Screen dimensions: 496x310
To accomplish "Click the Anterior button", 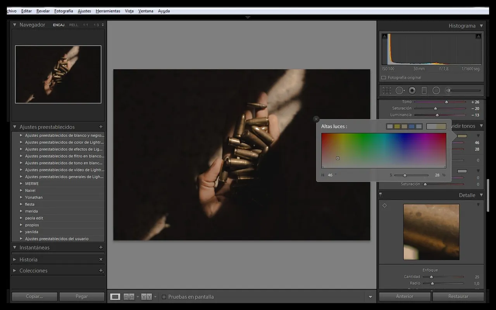I will click(405, 296).
